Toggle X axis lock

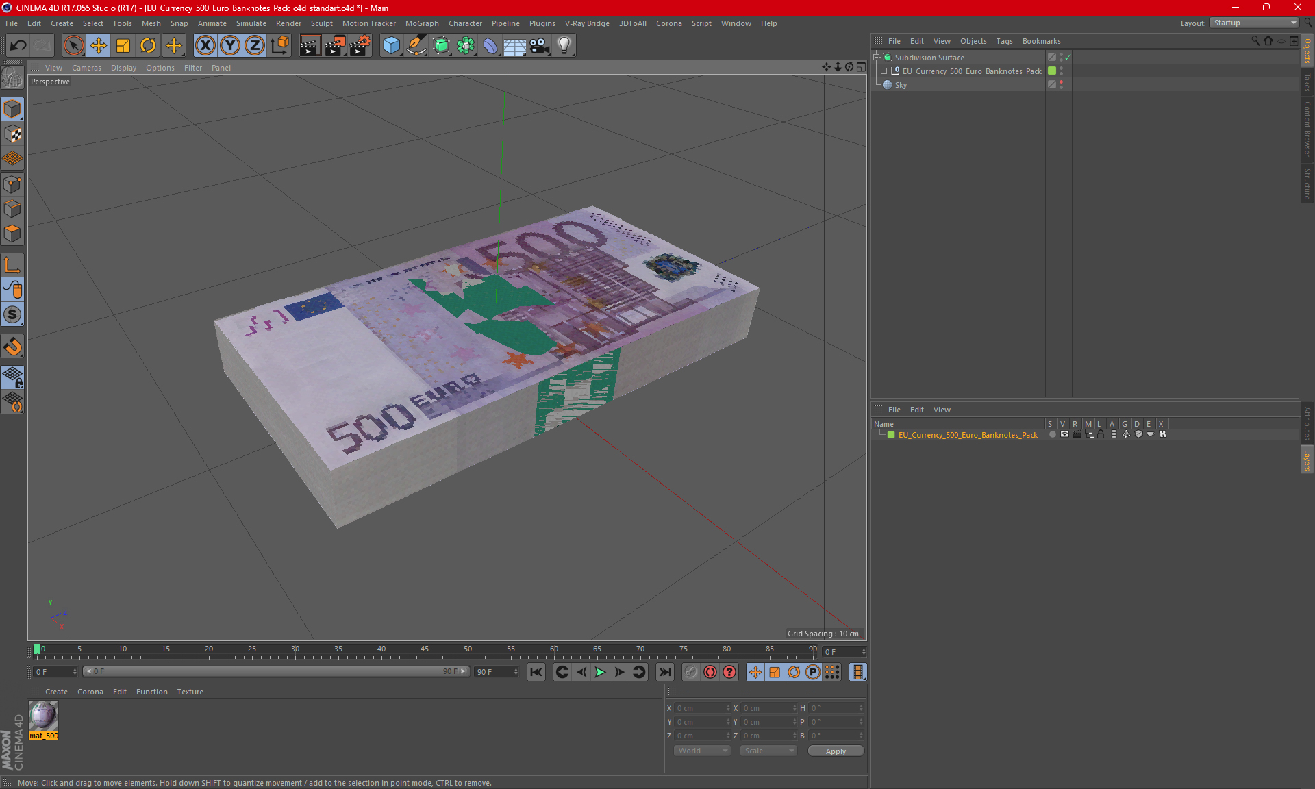tap(205, 45)
